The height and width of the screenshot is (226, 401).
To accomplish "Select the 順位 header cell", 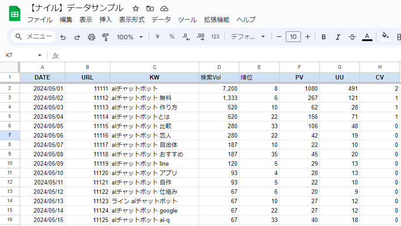I will click(x=259, y=77).
